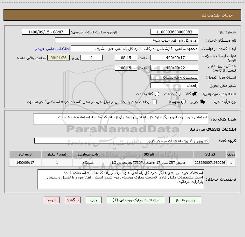Choose the متوسط purchase type radio
The height and width of the screenshot is (237, 245).
click(184, 102)
